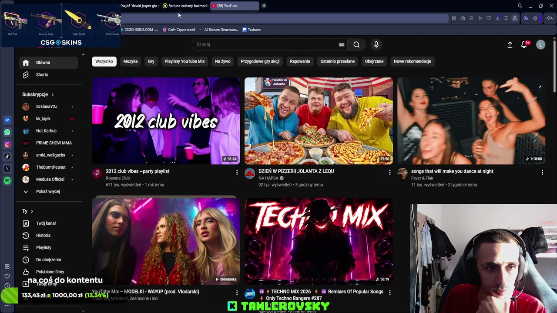The image size is (557, 313).
Task: Open 'Twój kanał' in YouTube sidebar
Action: pyautogui.click(x=48, y=223)
